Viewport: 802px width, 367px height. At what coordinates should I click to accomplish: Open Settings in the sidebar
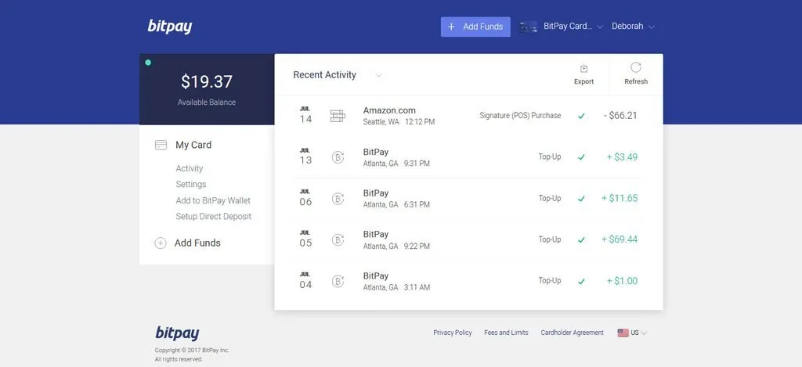[191, 184]
